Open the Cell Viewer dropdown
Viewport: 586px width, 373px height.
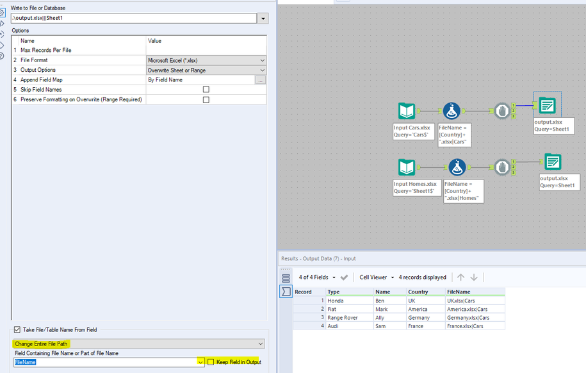pyautogui.click(x=393, y=278)
